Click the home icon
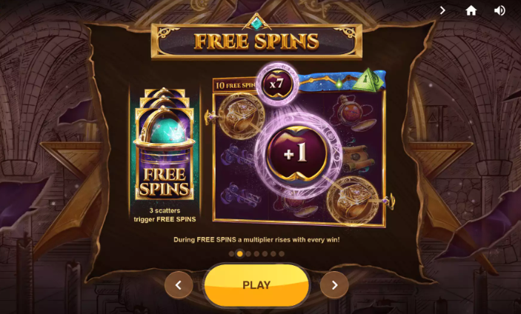The width and height of the screenshot is (521, 314). tap(471, 10)
